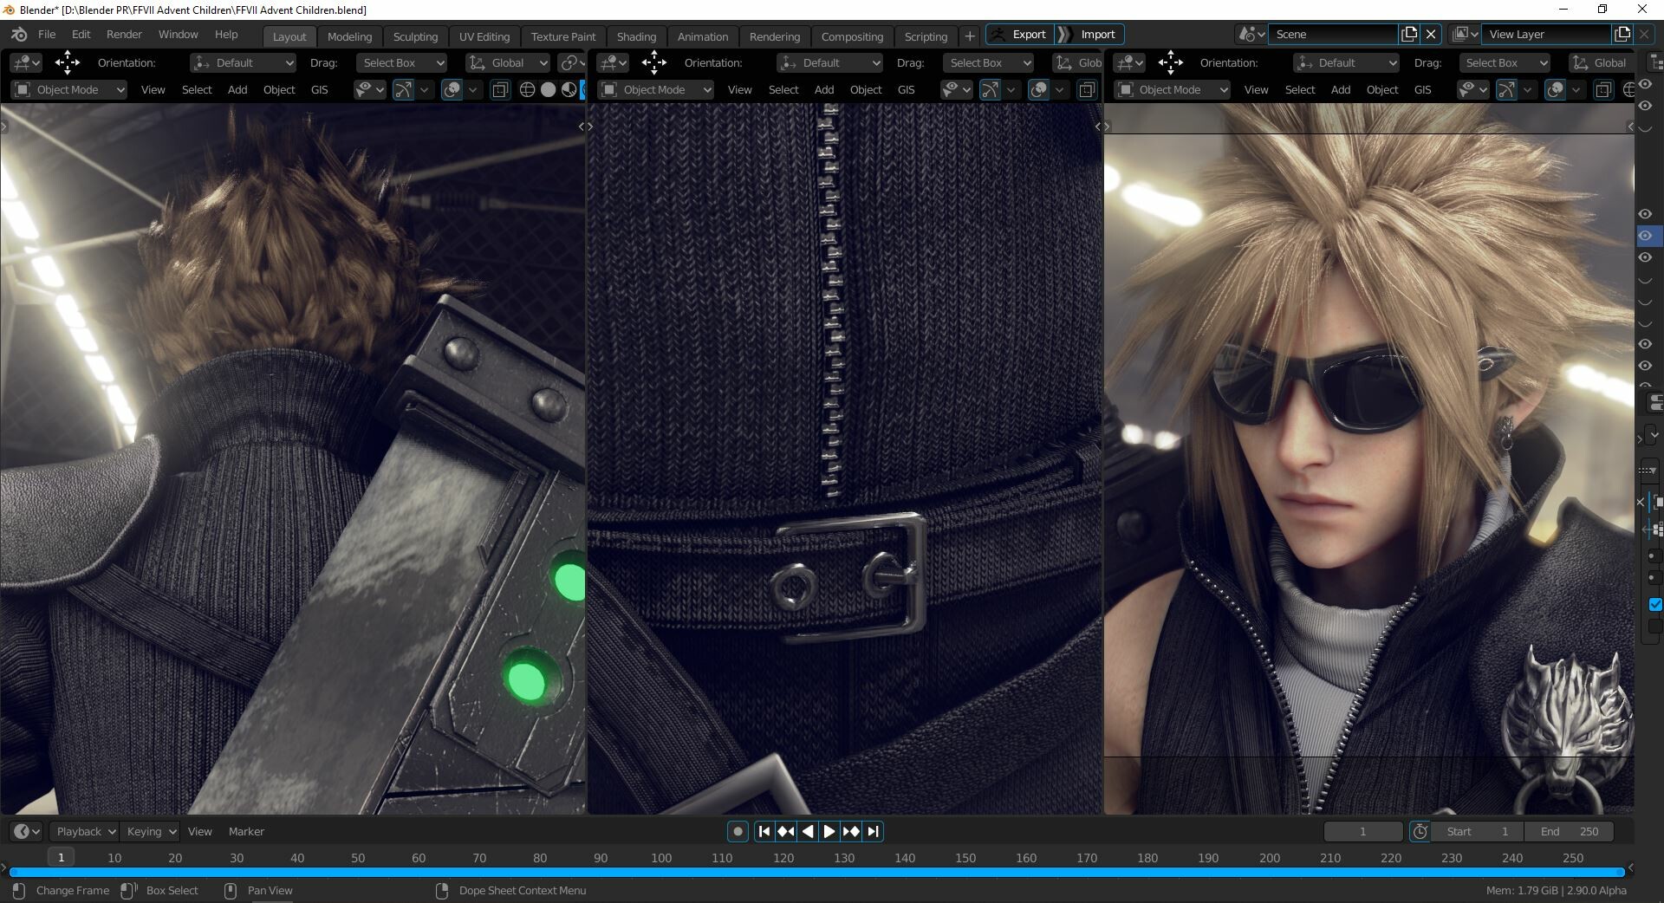Open View menu in left viewport
1664x903 pixels.
153,90
